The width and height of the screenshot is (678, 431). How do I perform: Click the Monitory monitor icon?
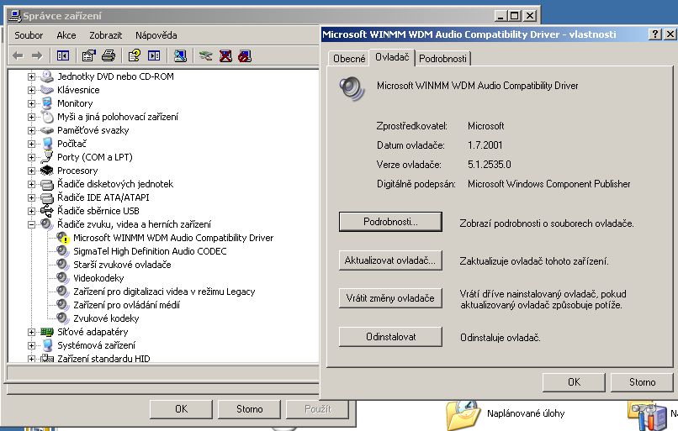tap(47, 103)
